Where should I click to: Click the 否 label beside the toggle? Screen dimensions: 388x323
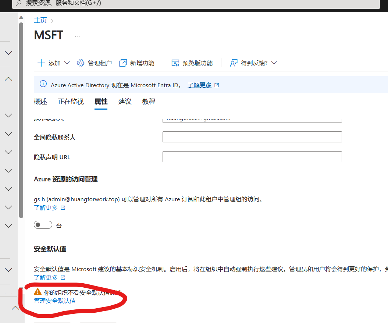pyautogui.click(x=59, y=225)
